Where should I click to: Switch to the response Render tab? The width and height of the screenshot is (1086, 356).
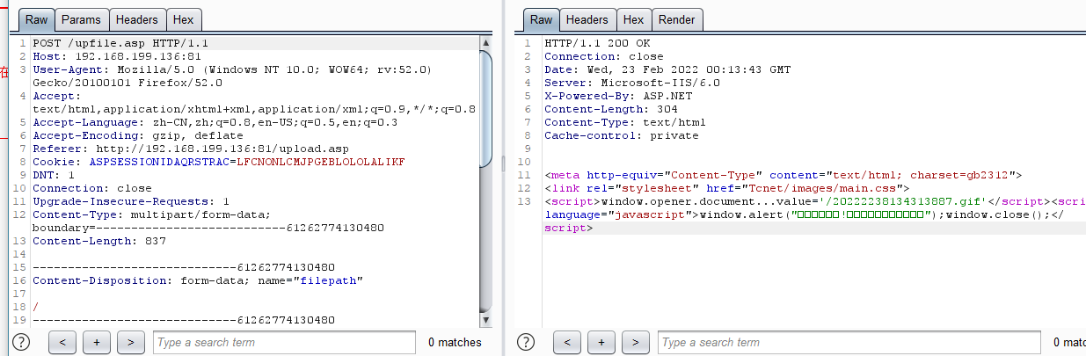coord(676,19)
